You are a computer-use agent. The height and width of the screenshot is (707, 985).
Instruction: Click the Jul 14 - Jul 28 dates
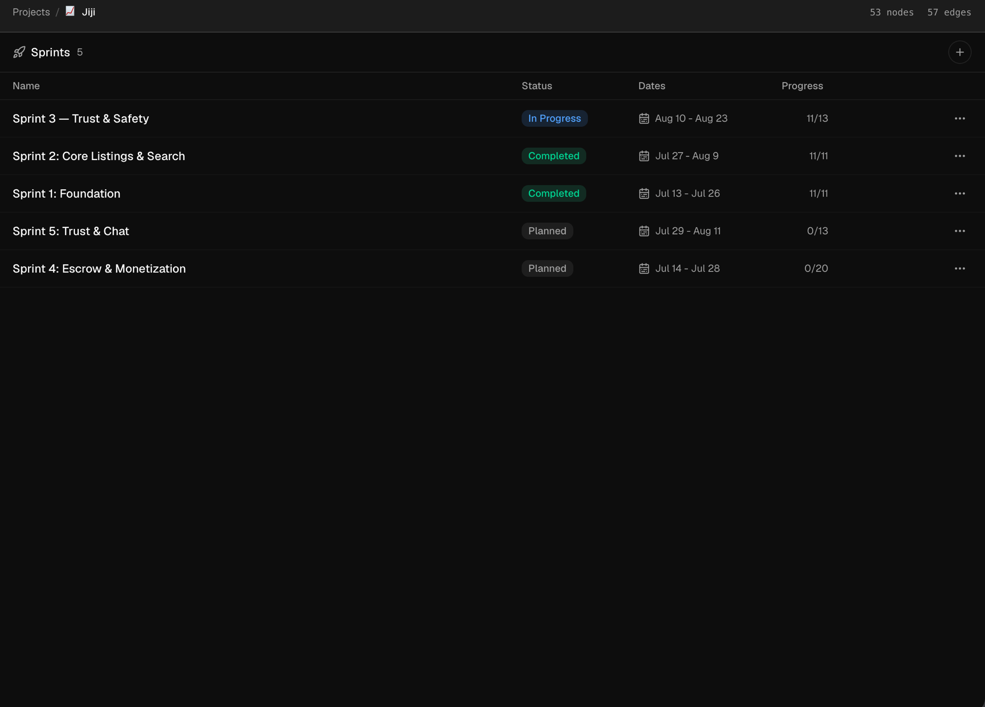pos(688,268)
